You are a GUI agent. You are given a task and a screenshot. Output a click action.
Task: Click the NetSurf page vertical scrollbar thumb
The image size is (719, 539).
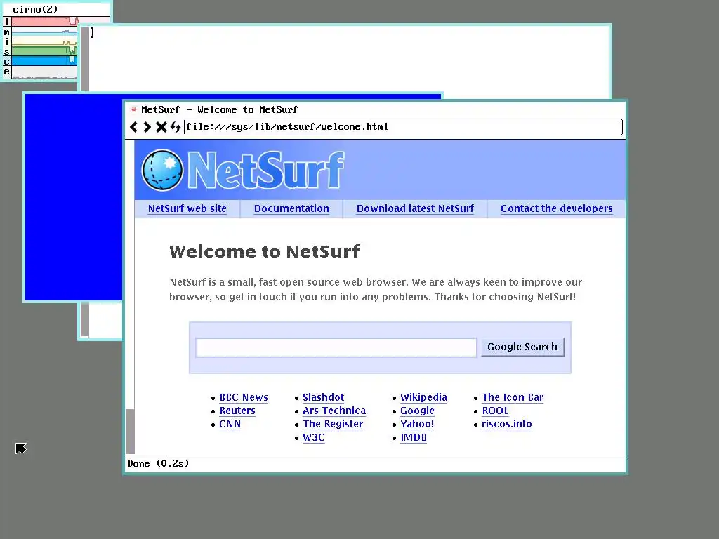click(x=130, y=432)
